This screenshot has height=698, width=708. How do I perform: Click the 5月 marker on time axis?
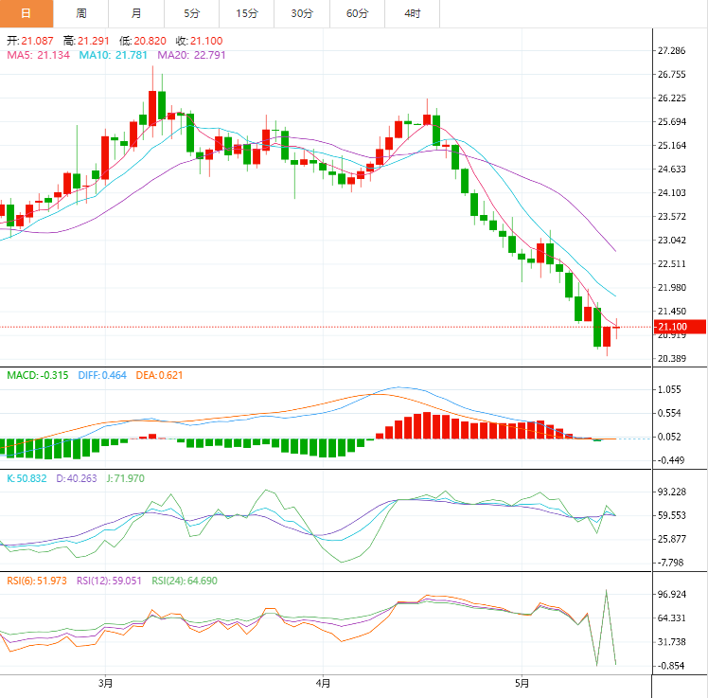[522, 683]
